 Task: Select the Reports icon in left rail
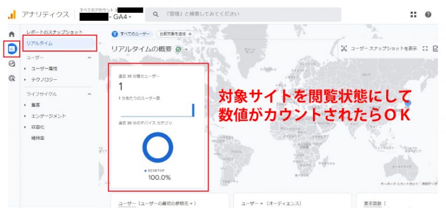coord(12,49)
